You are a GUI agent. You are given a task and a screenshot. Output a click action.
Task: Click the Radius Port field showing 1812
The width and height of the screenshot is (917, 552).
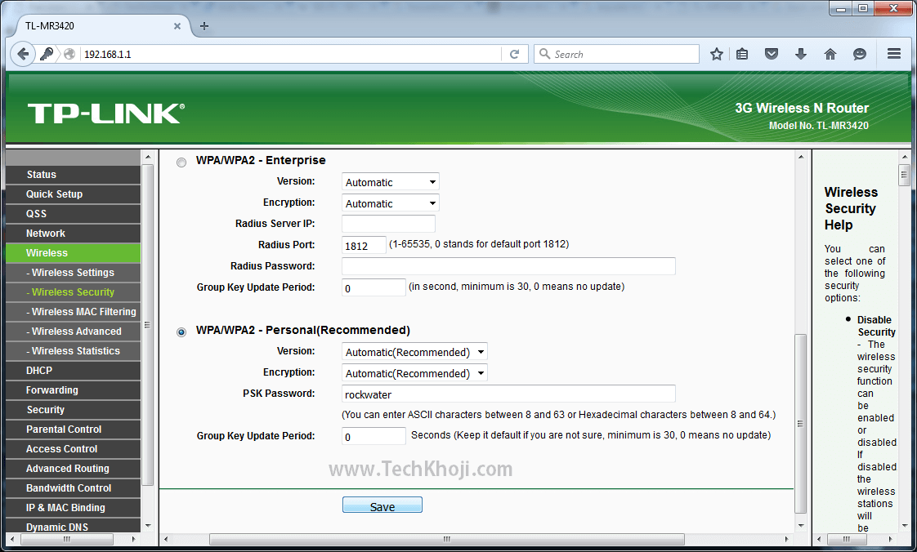click(x=364, y=245)
